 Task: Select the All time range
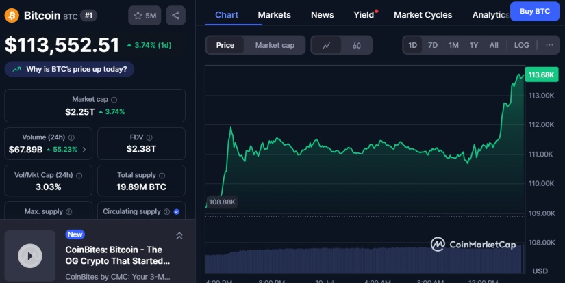(494, 45)
